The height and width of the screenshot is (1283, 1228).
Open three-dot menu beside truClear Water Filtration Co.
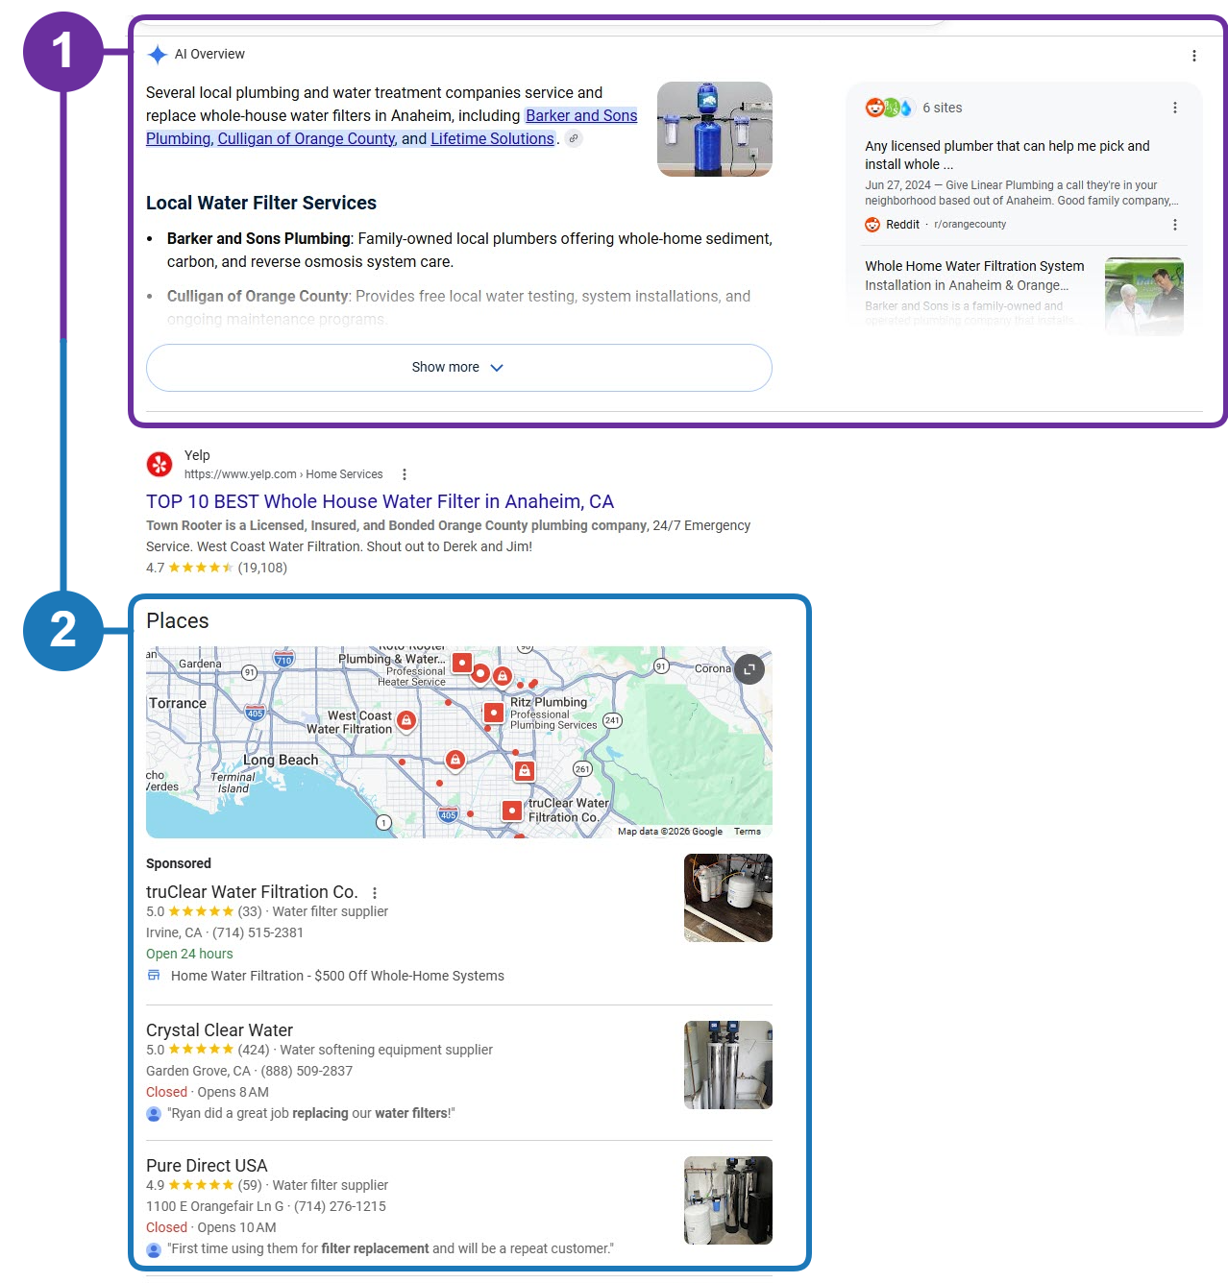coord(375,893)
